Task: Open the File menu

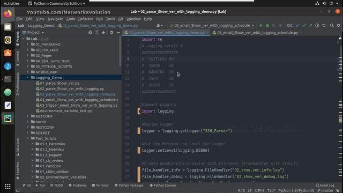Action: (19, 19)
